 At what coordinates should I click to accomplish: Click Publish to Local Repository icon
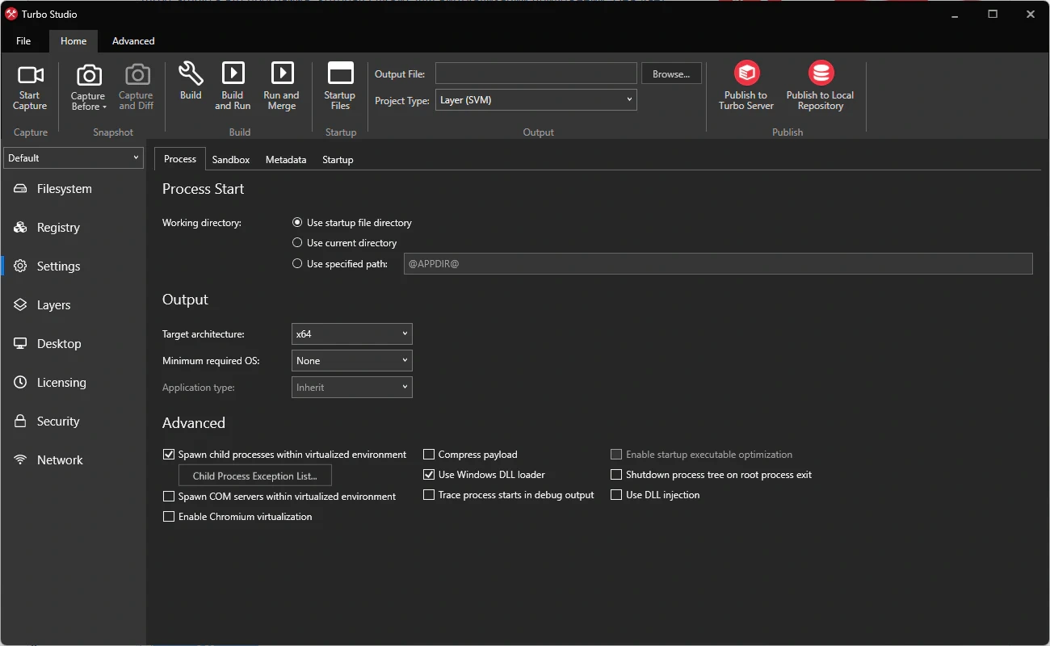pos(821,73)
